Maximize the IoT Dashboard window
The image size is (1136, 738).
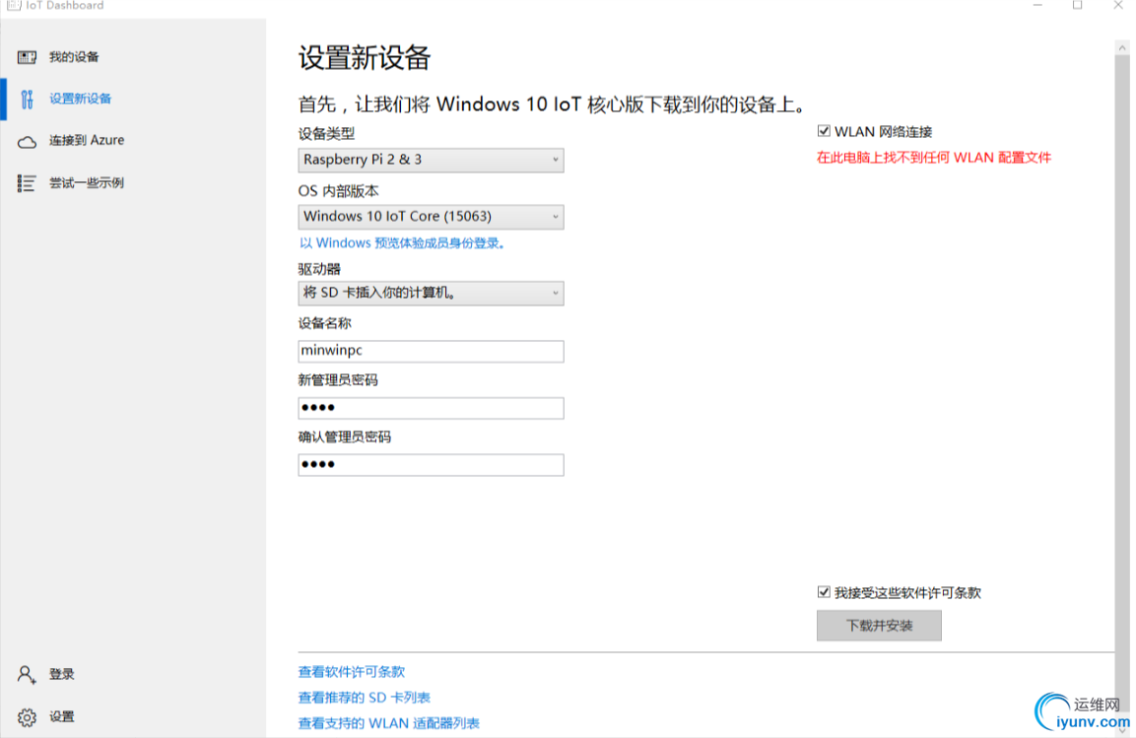(x=1077, y=5)
